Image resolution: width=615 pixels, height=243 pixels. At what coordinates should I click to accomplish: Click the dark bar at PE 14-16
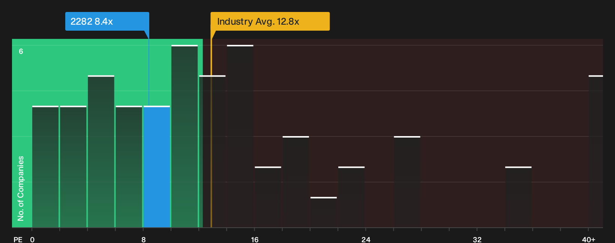[240, 136]
